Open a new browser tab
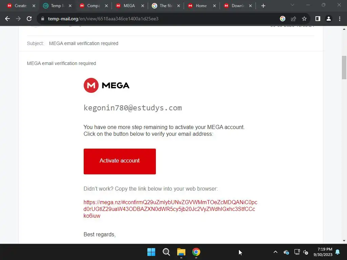Viewport: 347px width, 260px height. (x=263, y=6)
